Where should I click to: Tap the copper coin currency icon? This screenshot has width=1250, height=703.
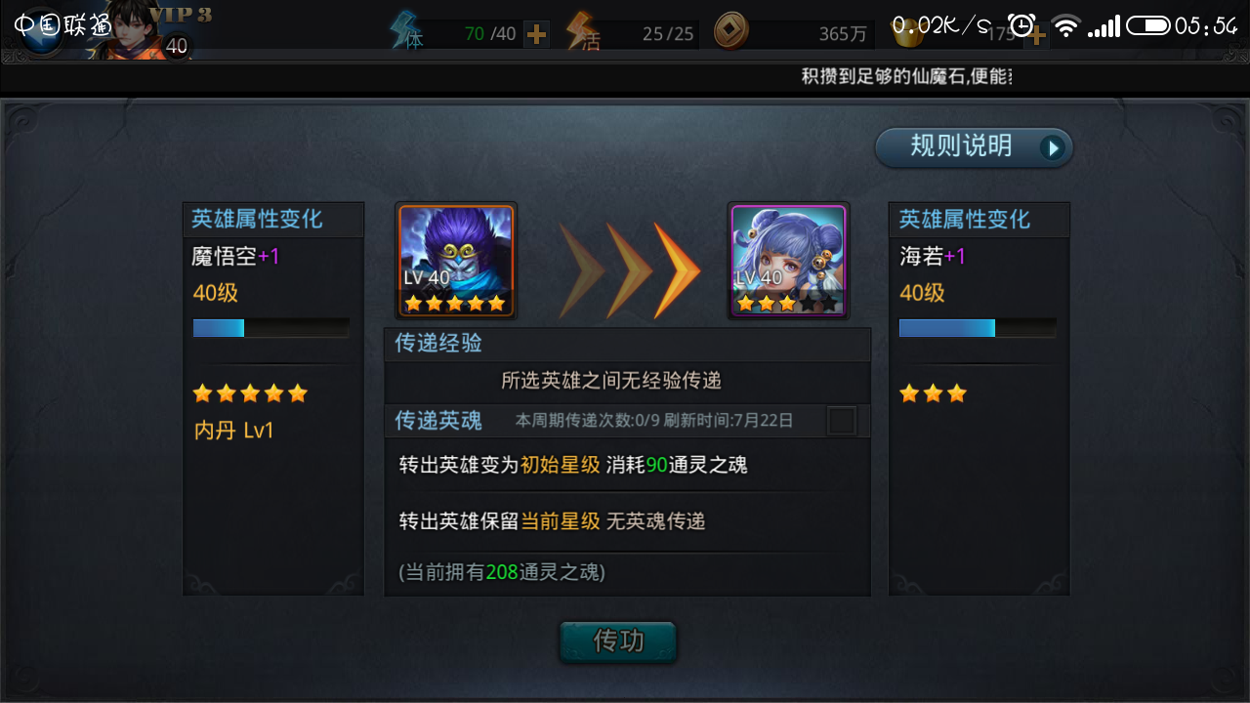730,32
